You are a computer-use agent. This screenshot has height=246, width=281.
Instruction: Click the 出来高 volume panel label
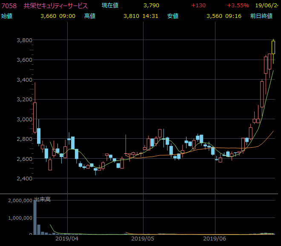click(x=42, y=199)
